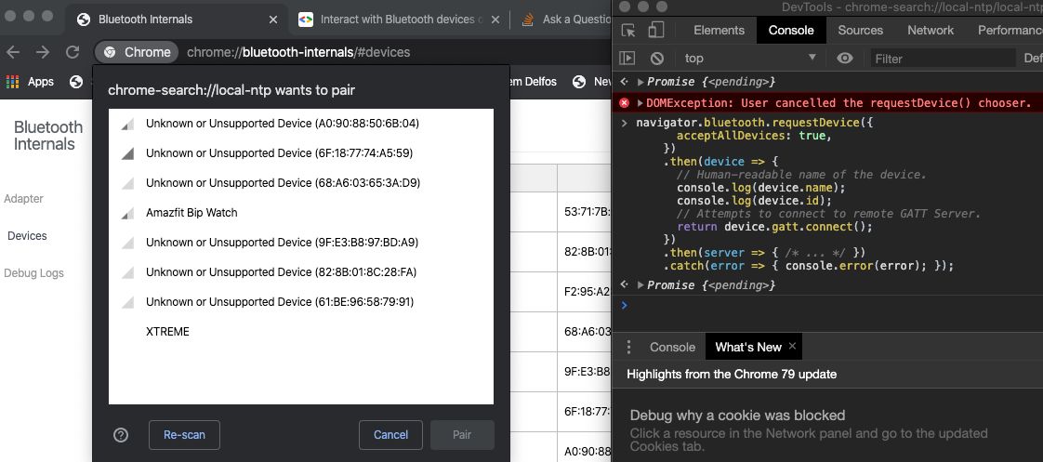Switch to the Network tab in DevTools
1043x462 pixels.
click(x=930, y=30)
